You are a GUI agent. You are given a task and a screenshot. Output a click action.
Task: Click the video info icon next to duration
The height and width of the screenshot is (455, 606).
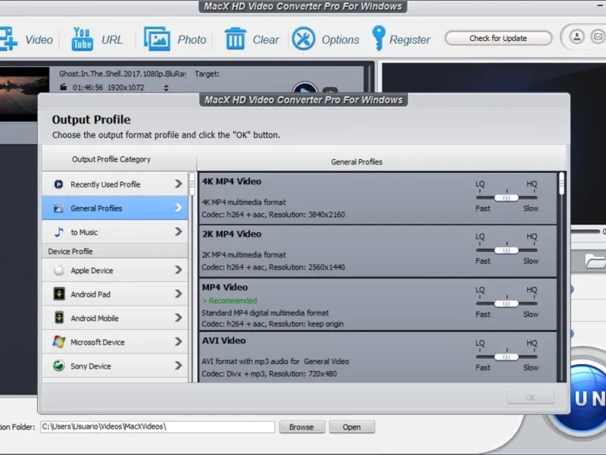point(64,87)
